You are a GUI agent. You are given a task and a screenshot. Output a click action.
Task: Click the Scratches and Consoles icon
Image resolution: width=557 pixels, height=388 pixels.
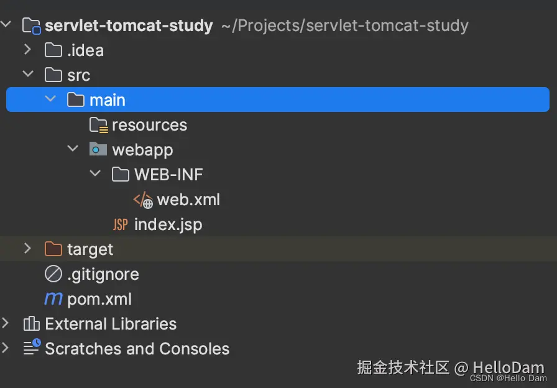coord(31,348)
